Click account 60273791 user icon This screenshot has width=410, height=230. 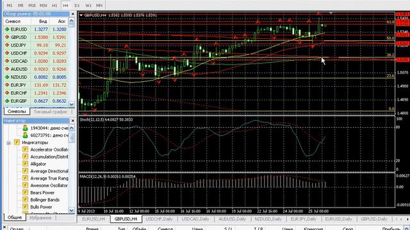click(x=25, y=135)
